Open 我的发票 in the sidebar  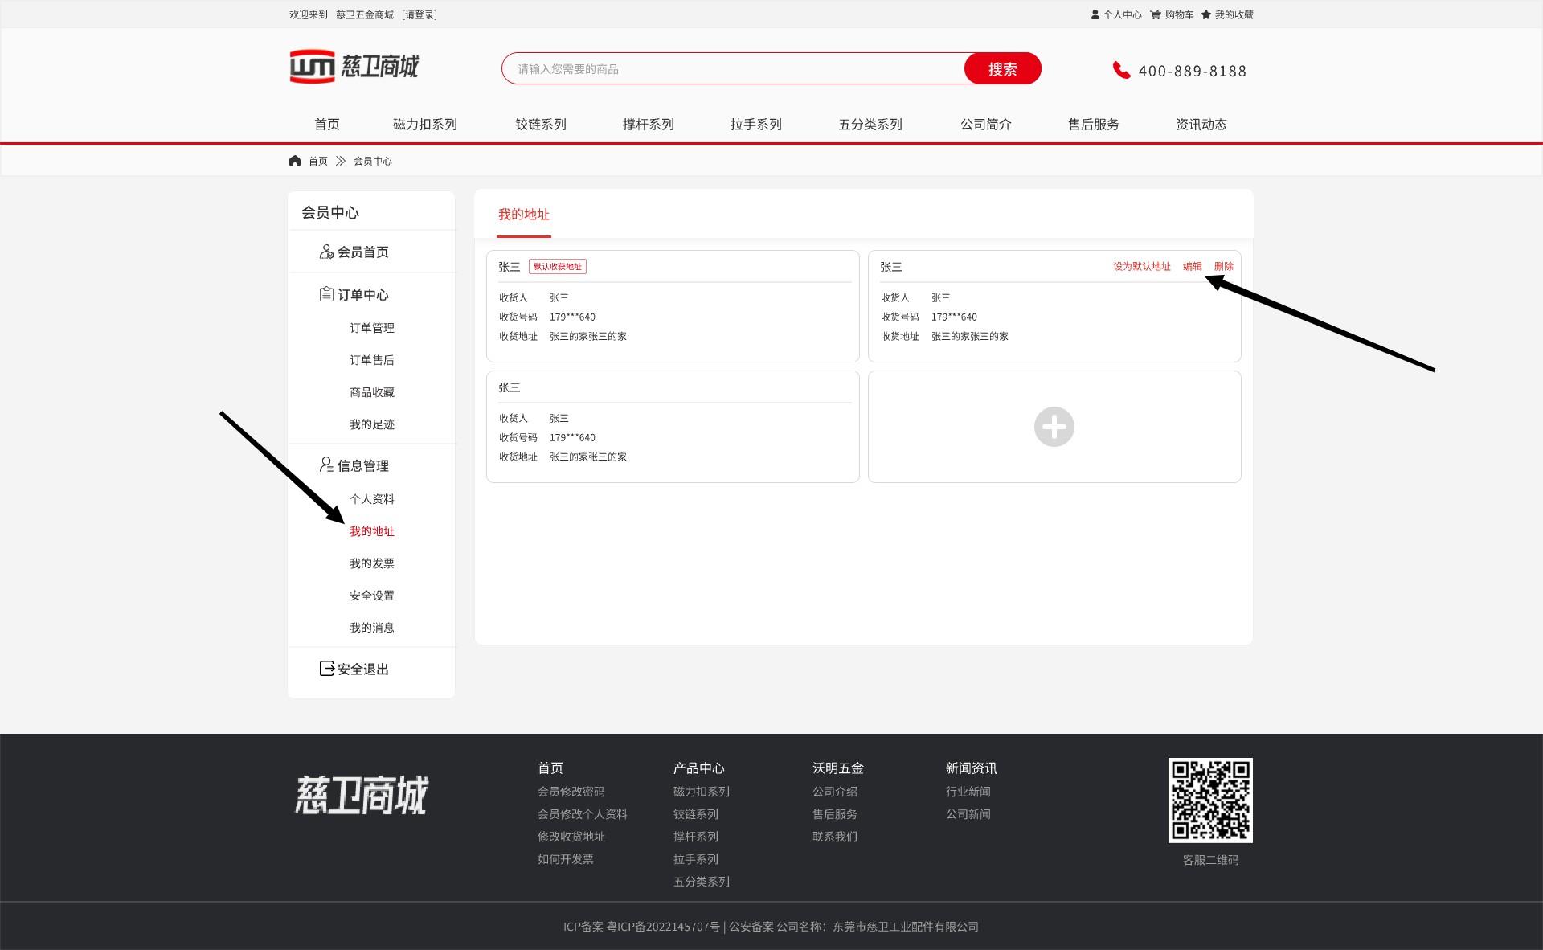coord(371,563)
